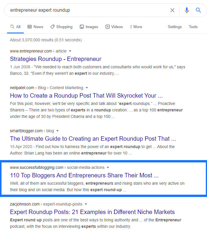
Task: Start voice search with the microphone icon
Action: click(x=187, y=10)
